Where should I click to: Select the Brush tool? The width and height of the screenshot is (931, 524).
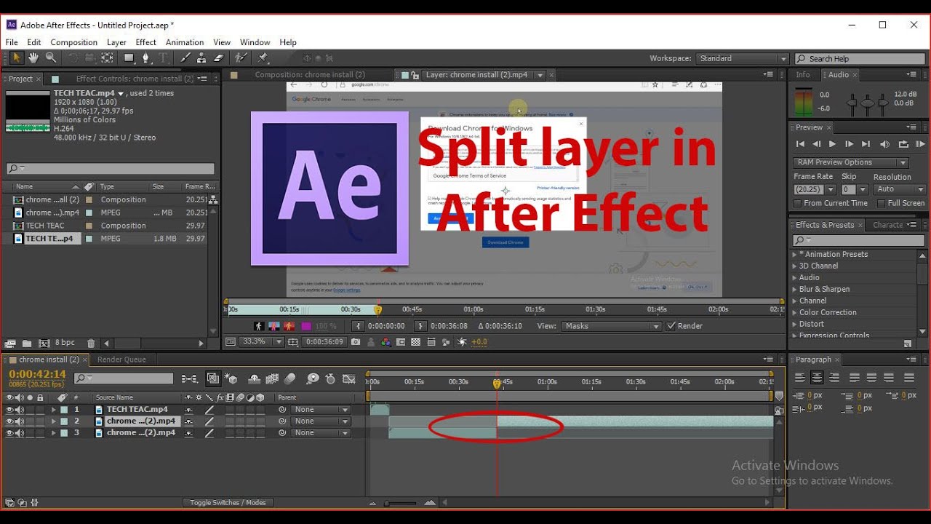tap(185, 58)
